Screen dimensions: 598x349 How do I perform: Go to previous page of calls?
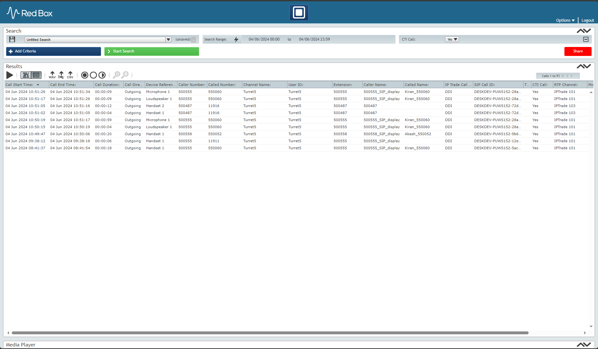coord(567,76)
